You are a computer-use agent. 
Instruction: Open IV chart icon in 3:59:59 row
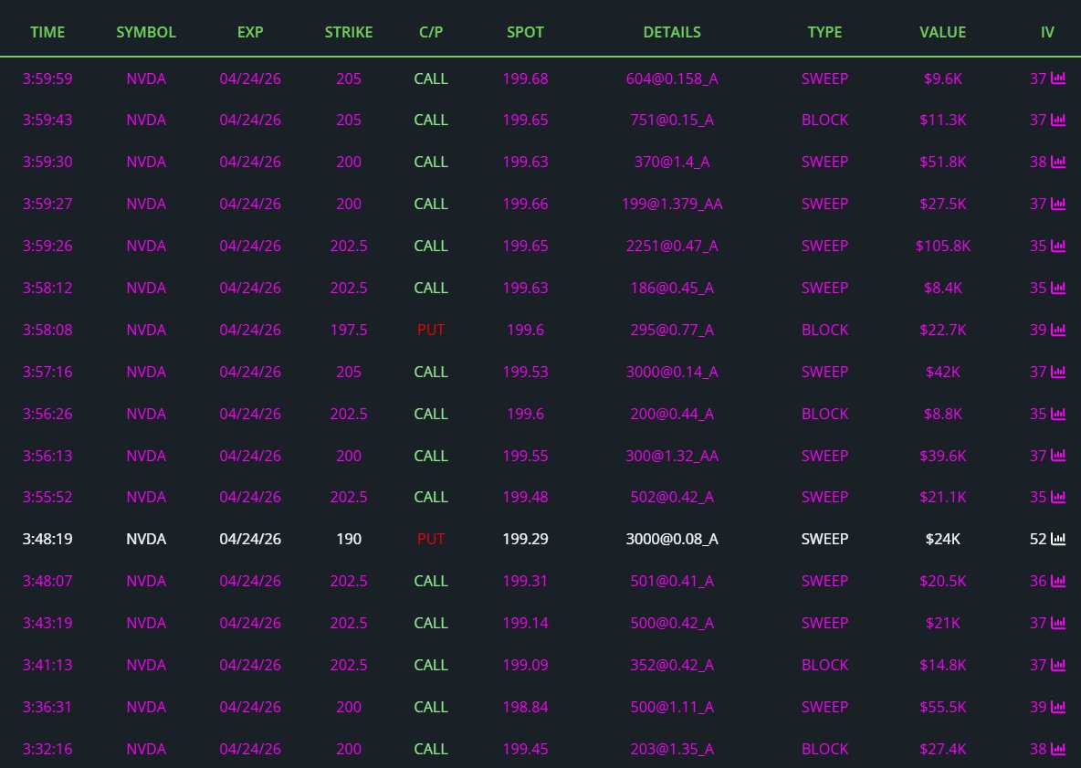pyautogui.click(x=1057, y=78)
